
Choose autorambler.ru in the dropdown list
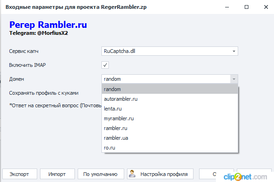(x=170, y=99)
